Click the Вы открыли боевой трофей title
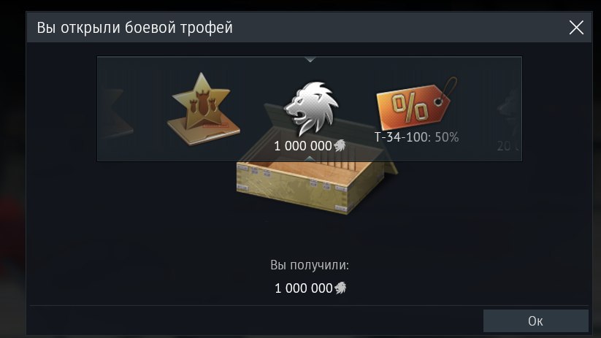This screenshot has width=601, height=338. 134,28
